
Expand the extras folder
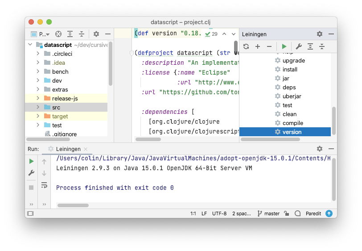pyautogui.click(x=38, y=89)
